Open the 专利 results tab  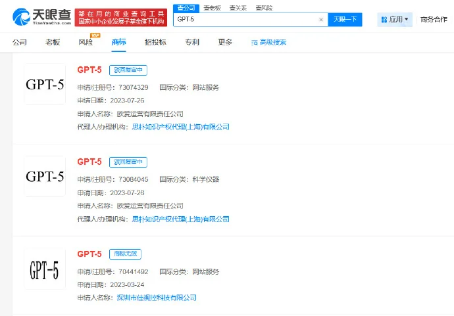coord(191,43)
